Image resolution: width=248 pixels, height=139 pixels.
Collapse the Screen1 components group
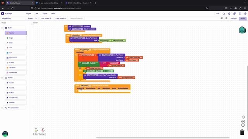click(2, 78)
